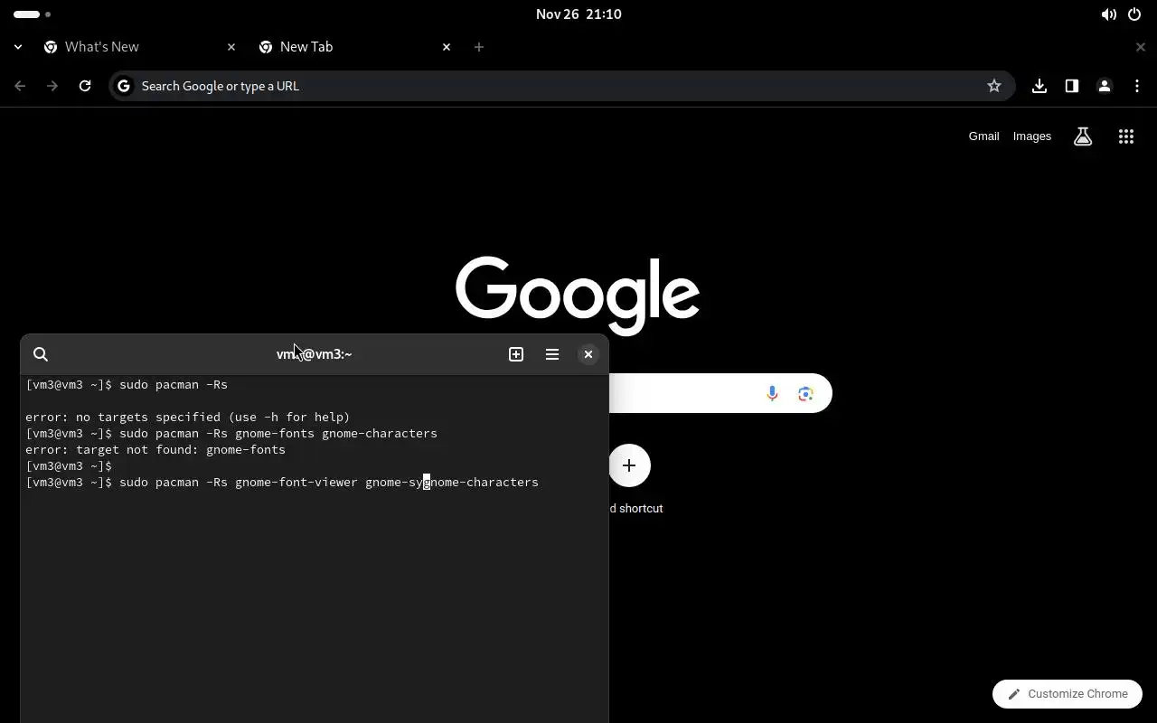Open terminal search

pos(41,354)
